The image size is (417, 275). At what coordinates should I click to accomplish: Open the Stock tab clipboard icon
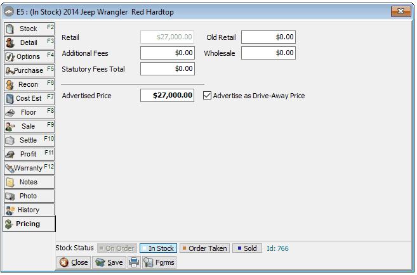pos(10,29)
